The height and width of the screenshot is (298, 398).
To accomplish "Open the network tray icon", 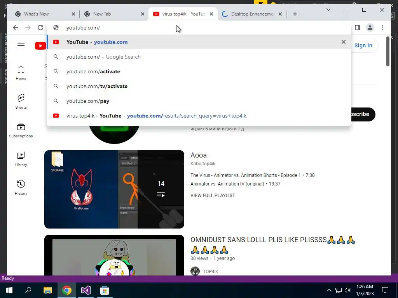I will [x=339, y=290].
